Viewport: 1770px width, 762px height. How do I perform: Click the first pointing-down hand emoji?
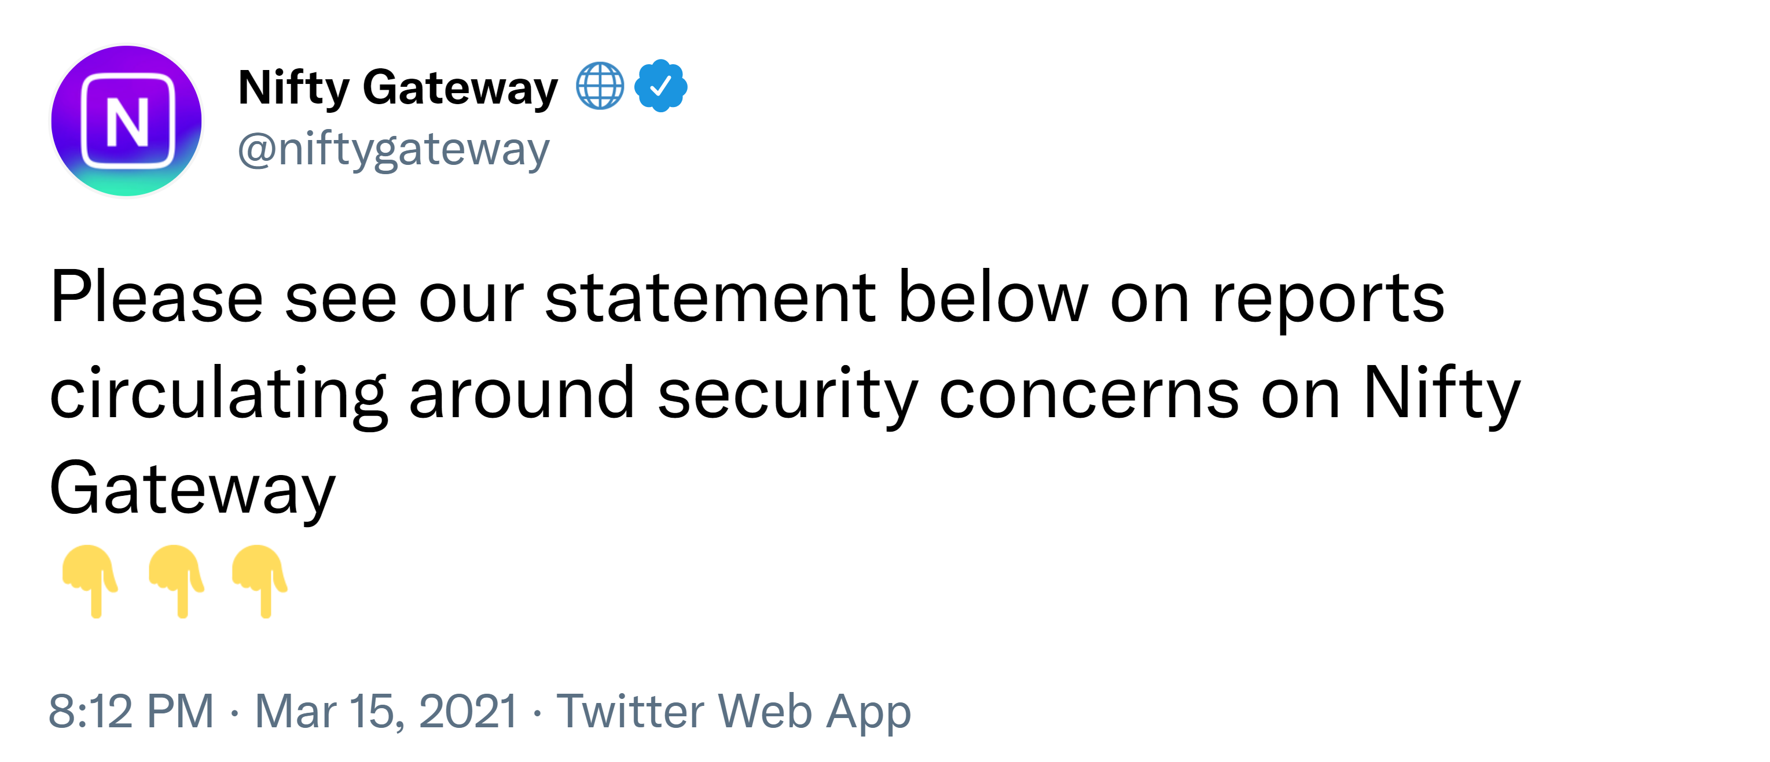coord(90,581)
